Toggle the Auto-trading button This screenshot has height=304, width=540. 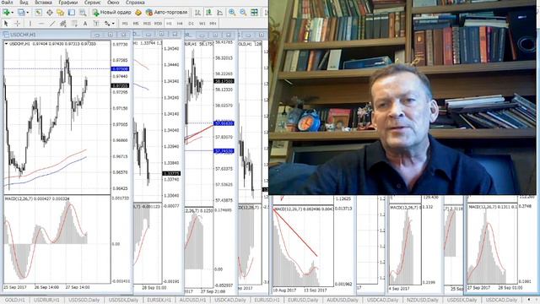point(167,13)
